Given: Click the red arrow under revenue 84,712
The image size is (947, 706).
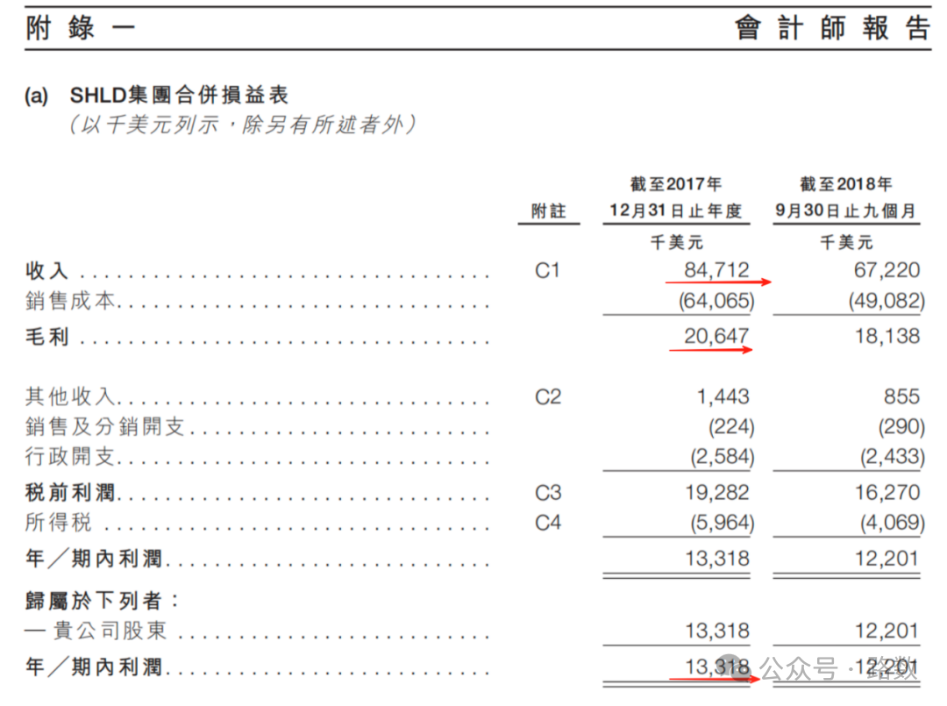Looking at the screenshot, I should click(x=717, y=282).
